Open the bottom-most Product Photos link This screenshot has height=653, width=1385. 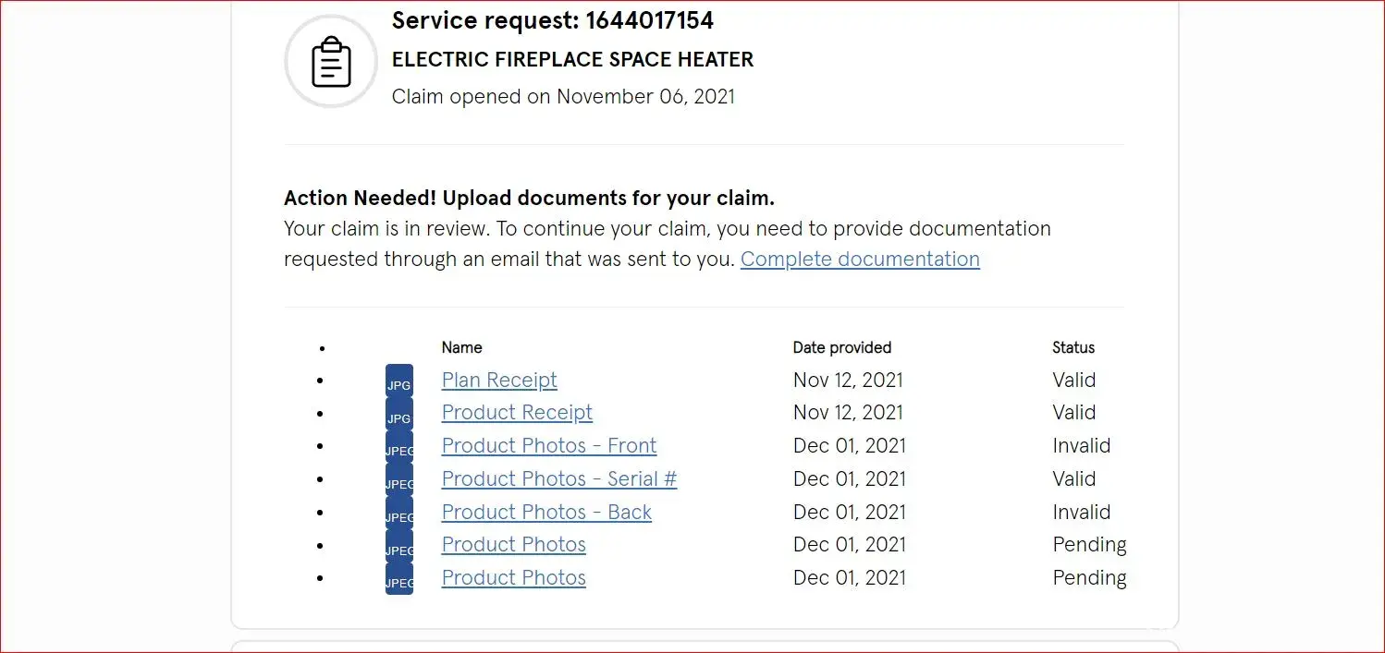[514, 578]
